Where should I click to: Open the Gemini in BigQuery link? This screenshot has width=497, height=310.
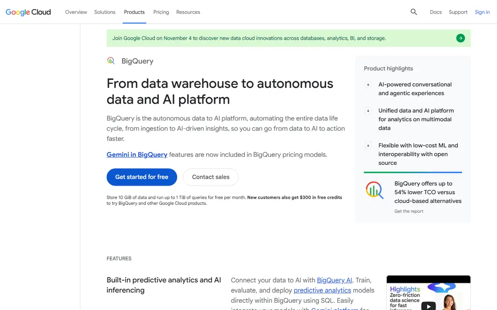pyautogui.click(x=137, y=155)
